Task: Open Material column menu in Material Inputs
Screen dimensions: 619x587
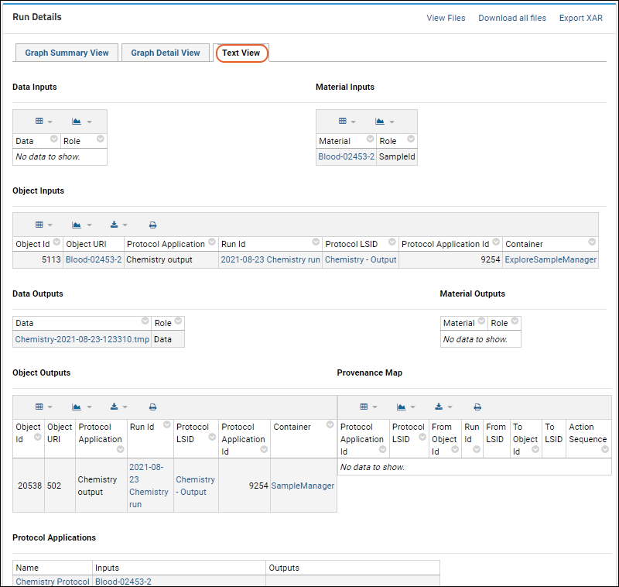Action: tap(371, 139)
